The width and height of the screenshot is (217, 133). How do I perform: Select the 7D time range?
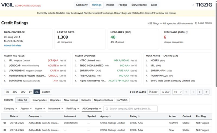tap(7, 92)
